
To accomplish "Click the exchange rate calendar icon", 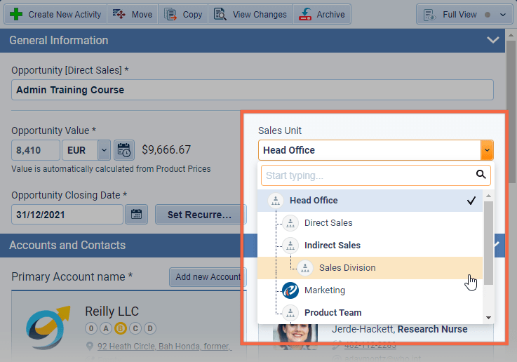I will pyautogui.click(x=124, y=149).
